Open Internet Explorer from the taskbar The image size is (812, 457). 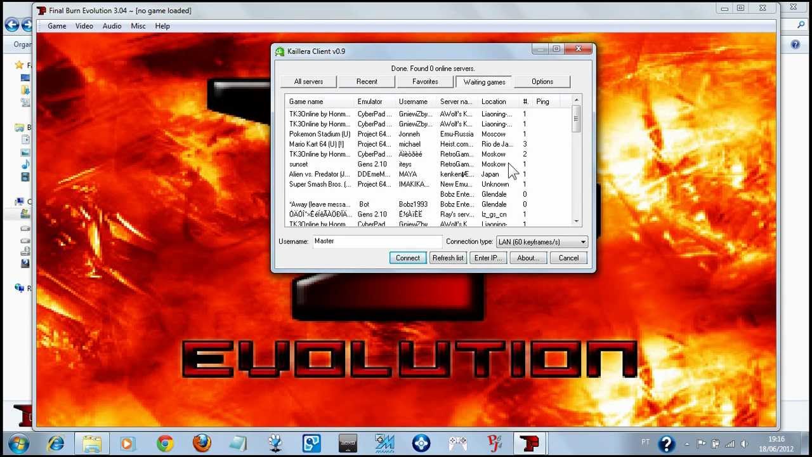pos(56,443)
